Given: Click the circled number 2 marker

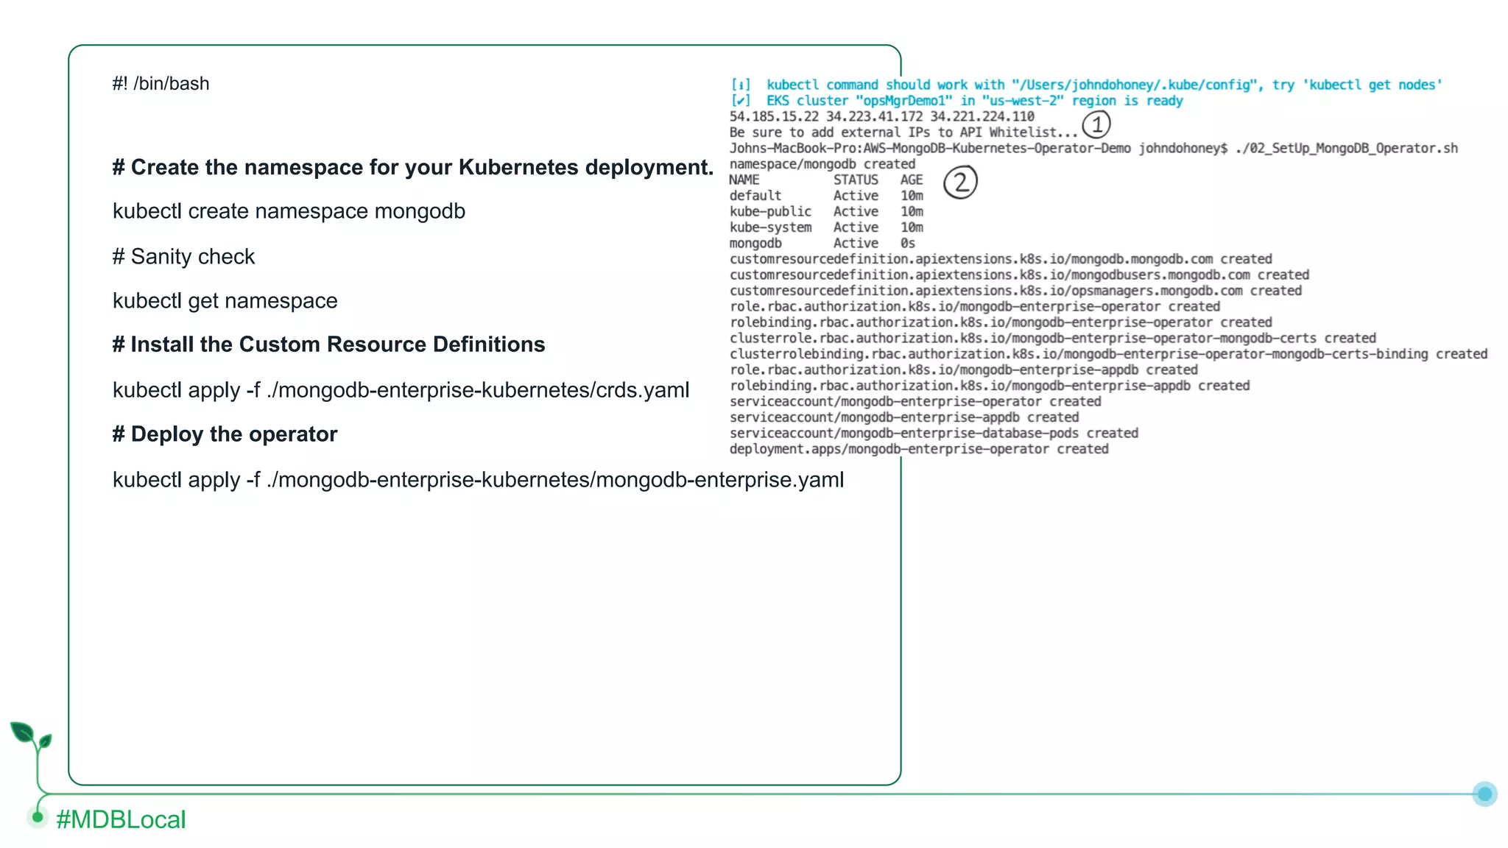Looking at the screenshot, I should pos(960,182).
